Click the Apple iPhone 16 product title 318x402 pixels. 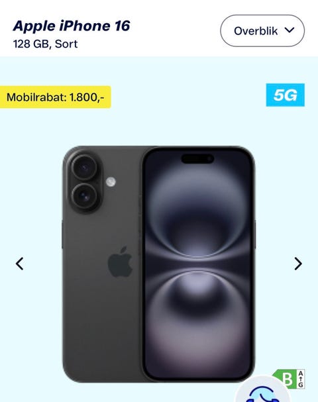[72, 26]
